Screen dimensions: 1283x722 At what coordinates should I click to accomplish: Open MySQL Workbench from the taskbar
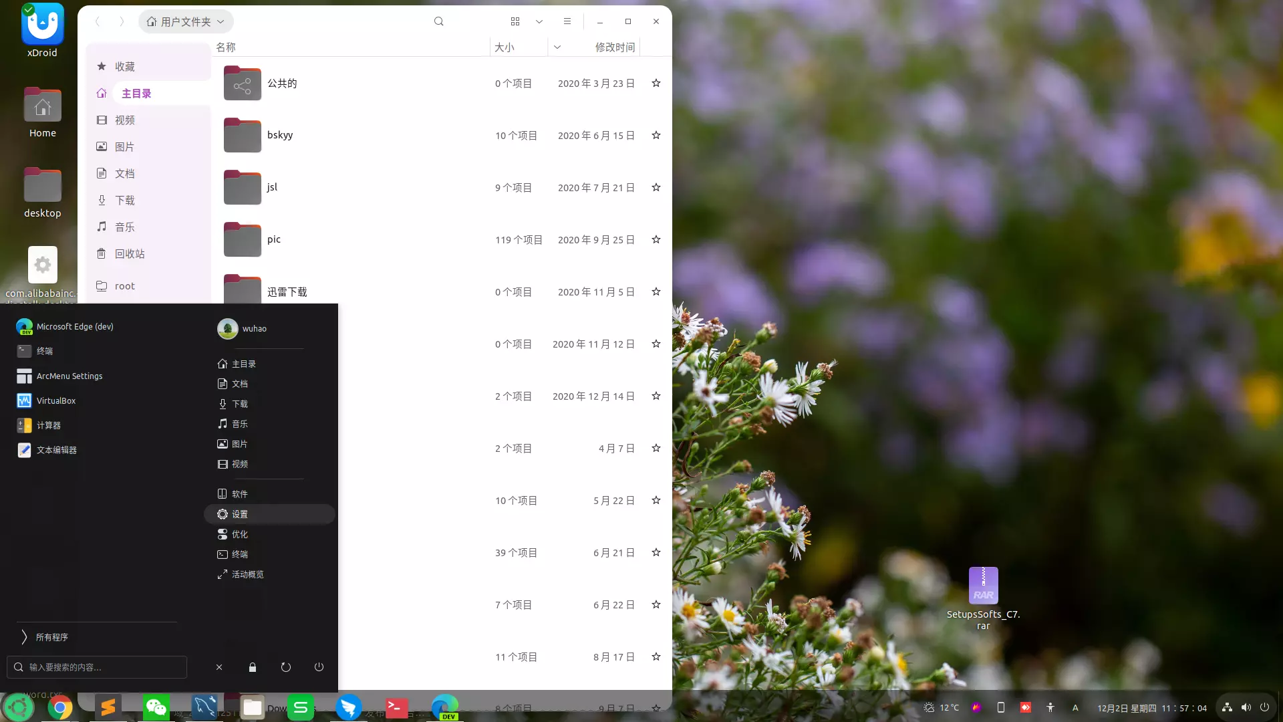click(204, 707)
